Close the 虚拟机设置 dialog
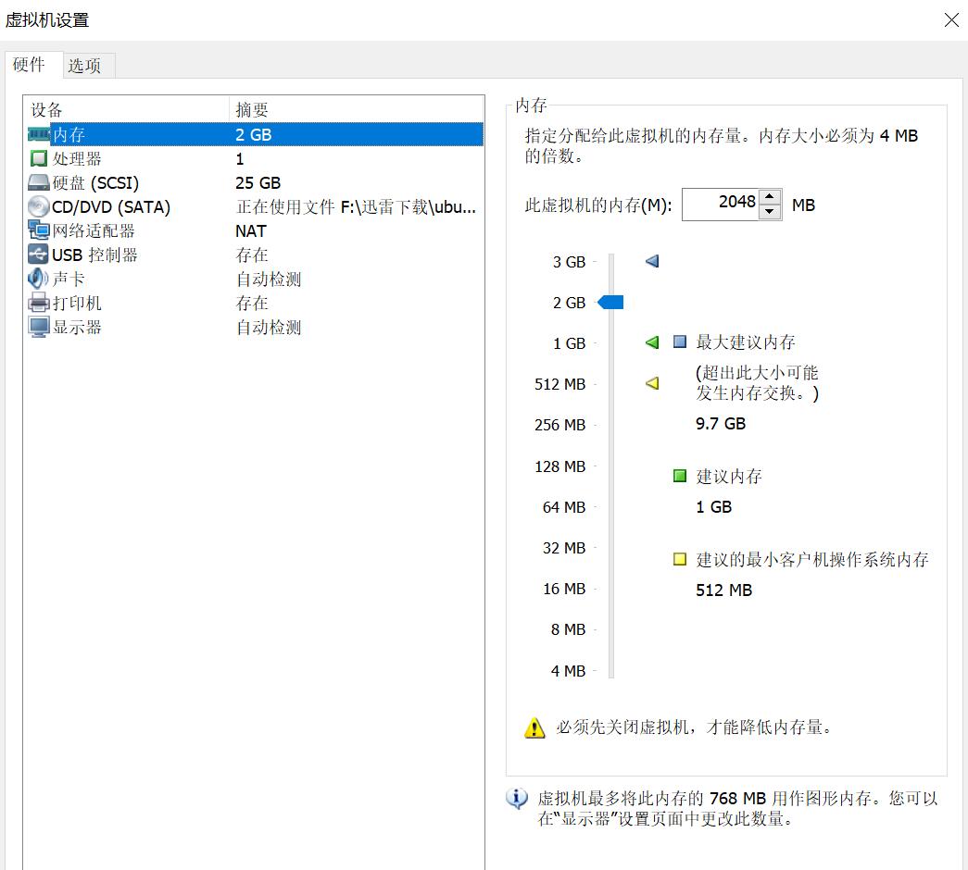 pyautogui.click(x=950, y=19)
